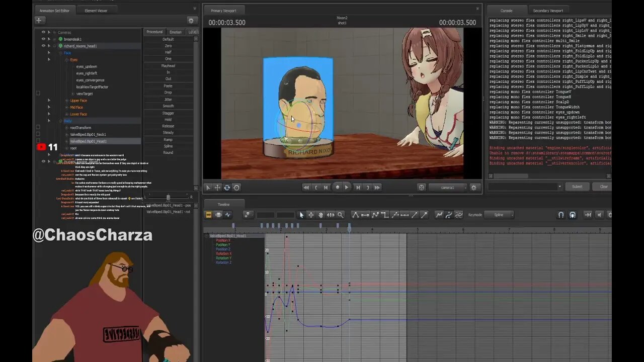Open Animation Set Editor gear settings
The width and height of the screenshot is (644, 362).
191,20
